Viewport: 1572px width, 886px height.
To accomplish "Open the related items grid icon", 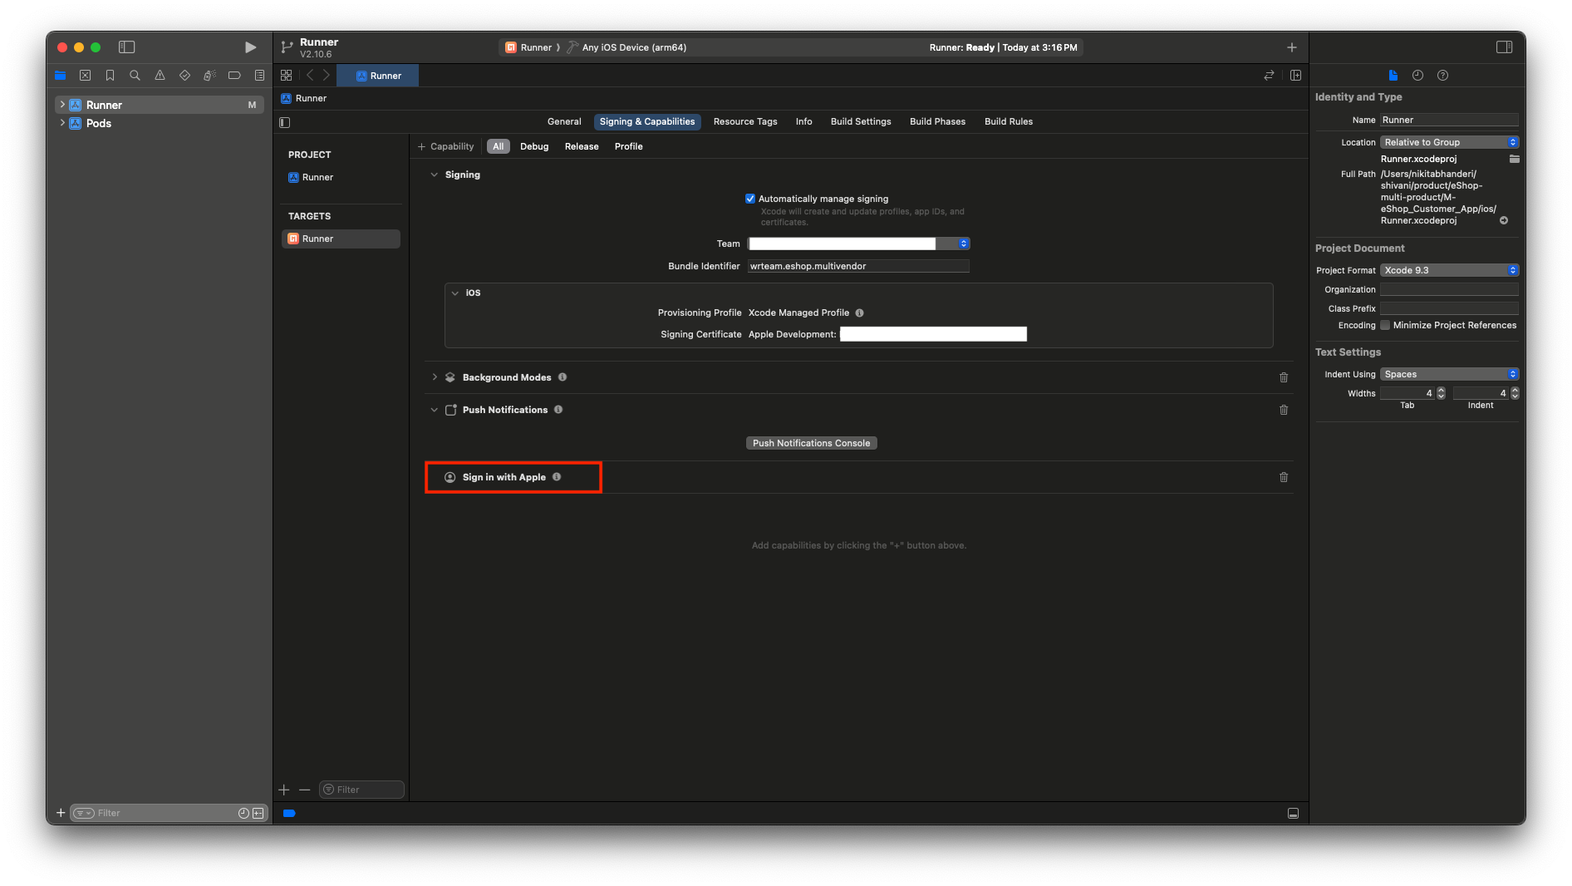I will (287, 76).
